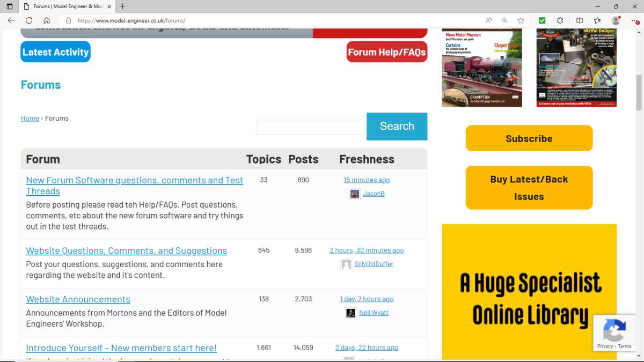This screenshot has height=362, width=644.
Task: Open Introduce Yourself forum
Action: coord(121,348)
